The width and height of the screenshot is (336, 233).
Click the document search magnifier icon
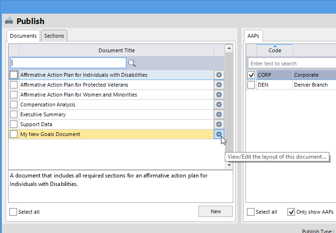click(x=132, y=63)
